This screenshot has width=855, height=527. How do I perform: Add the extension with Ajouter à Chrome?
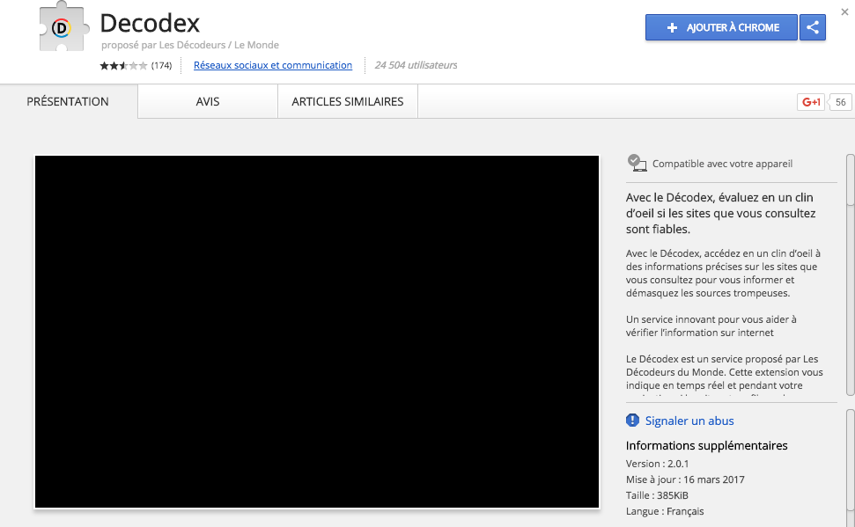tap(721, 27)
